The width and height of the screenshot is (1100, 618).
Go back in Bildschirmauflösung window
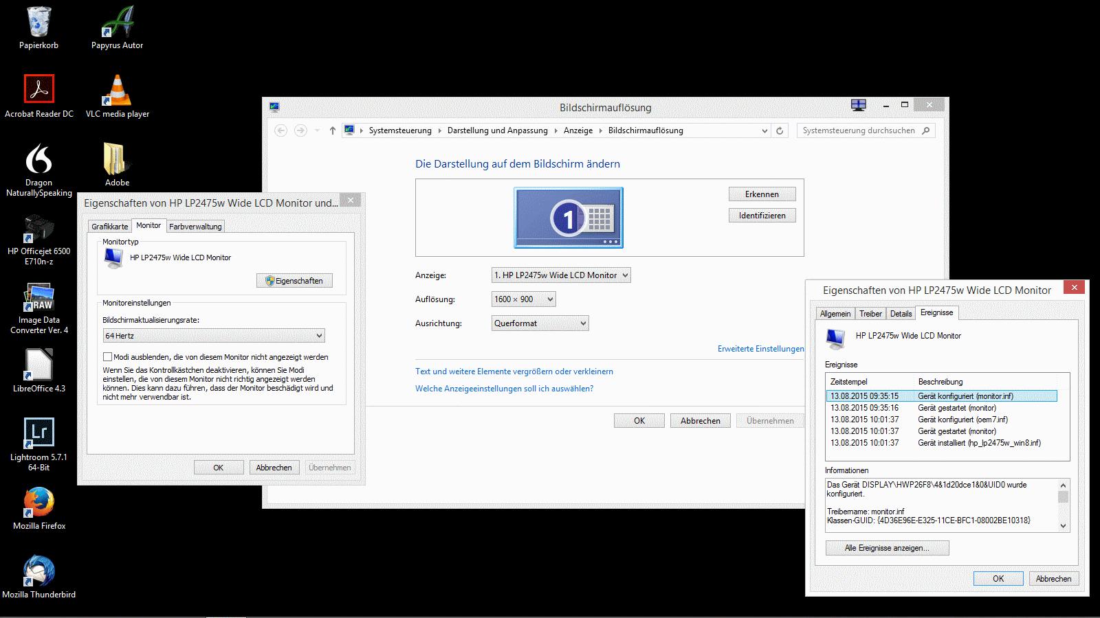[280, 130]
